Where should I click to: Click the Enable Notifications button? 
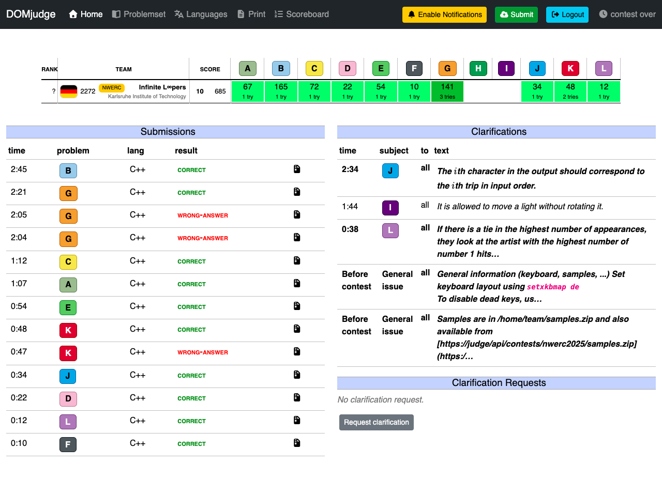[445, 14]
